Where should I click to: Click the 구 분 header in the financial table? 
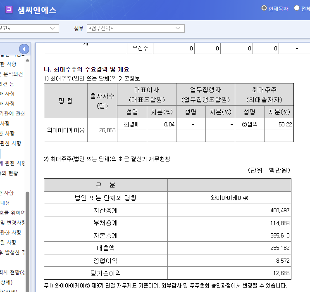point(105,185)
